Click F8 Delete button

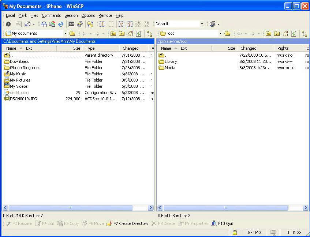[163, 223]
